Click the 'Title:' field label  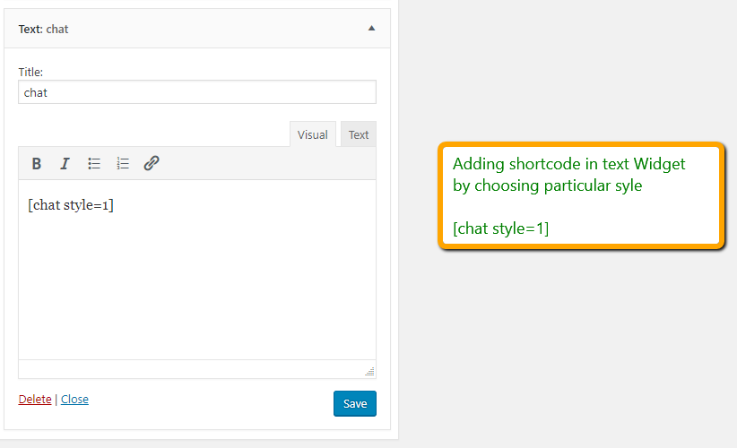[x=30, y=72]
